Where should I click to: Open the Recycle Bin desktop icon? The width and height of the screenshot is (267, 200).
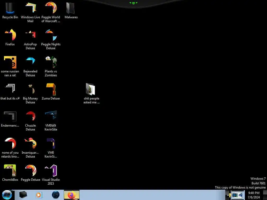pyautogui.click(x=10, y=10)
